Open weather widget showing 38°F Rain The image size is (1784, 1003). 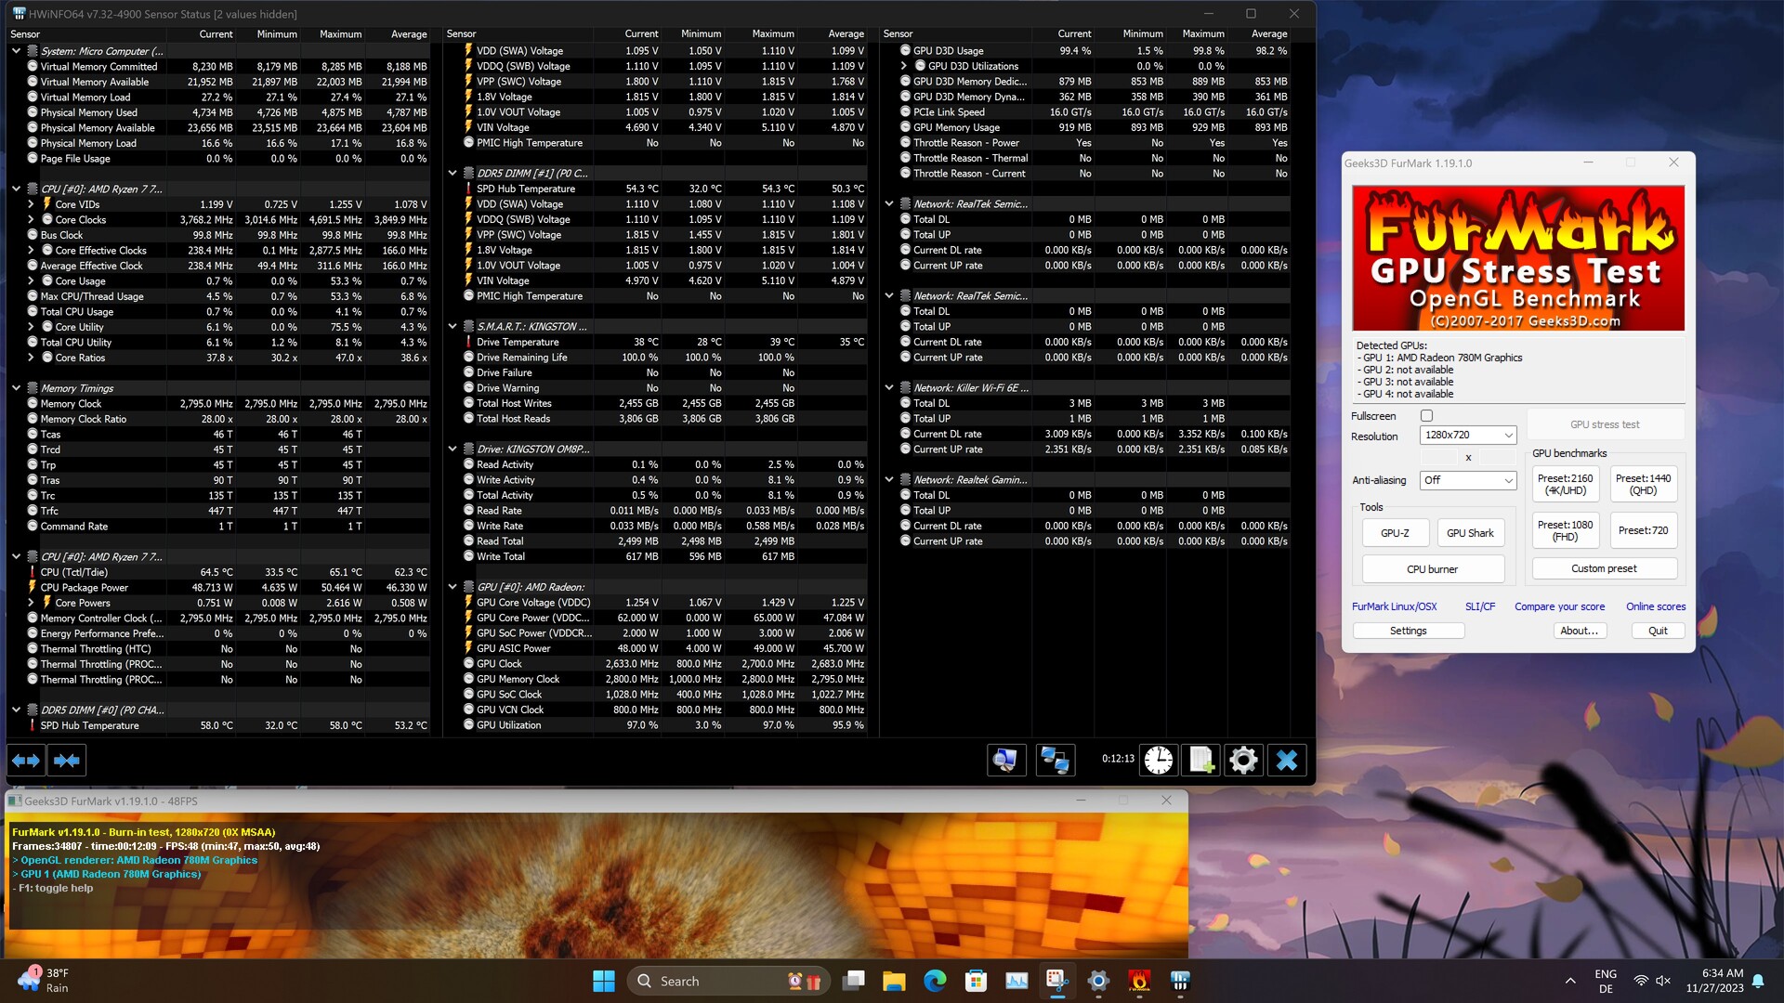(45, 981)
